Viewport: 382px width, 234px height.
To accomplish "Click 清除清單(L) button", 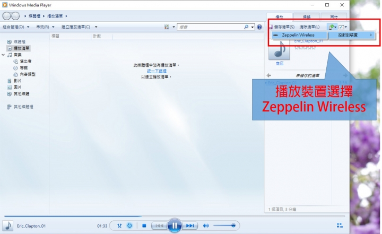I will coord(309,27).
